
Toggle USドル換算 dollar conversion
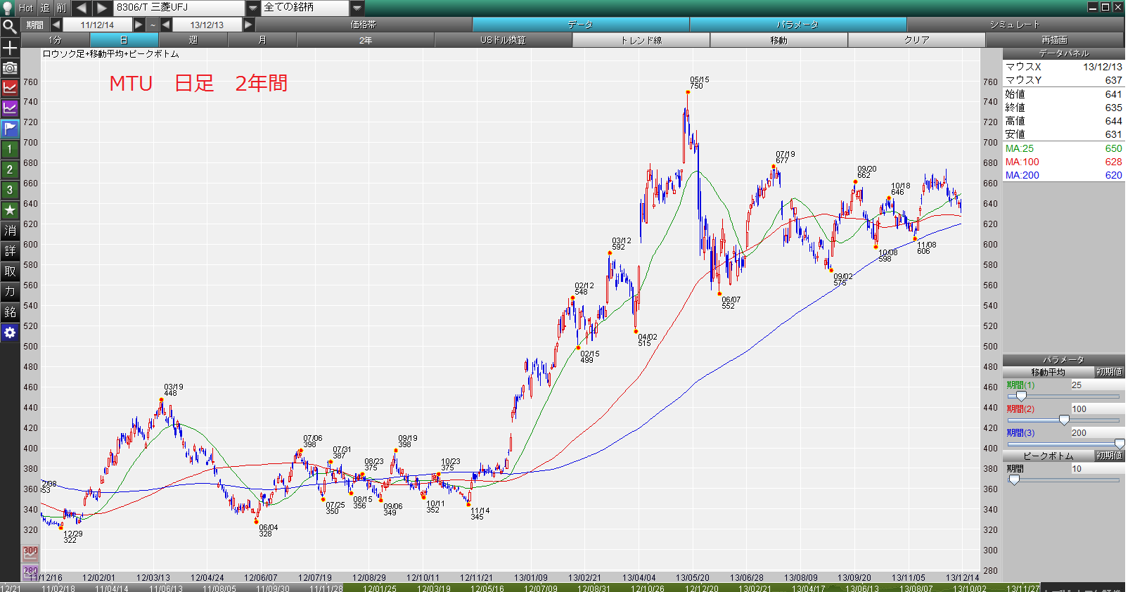tap(504, 40)
